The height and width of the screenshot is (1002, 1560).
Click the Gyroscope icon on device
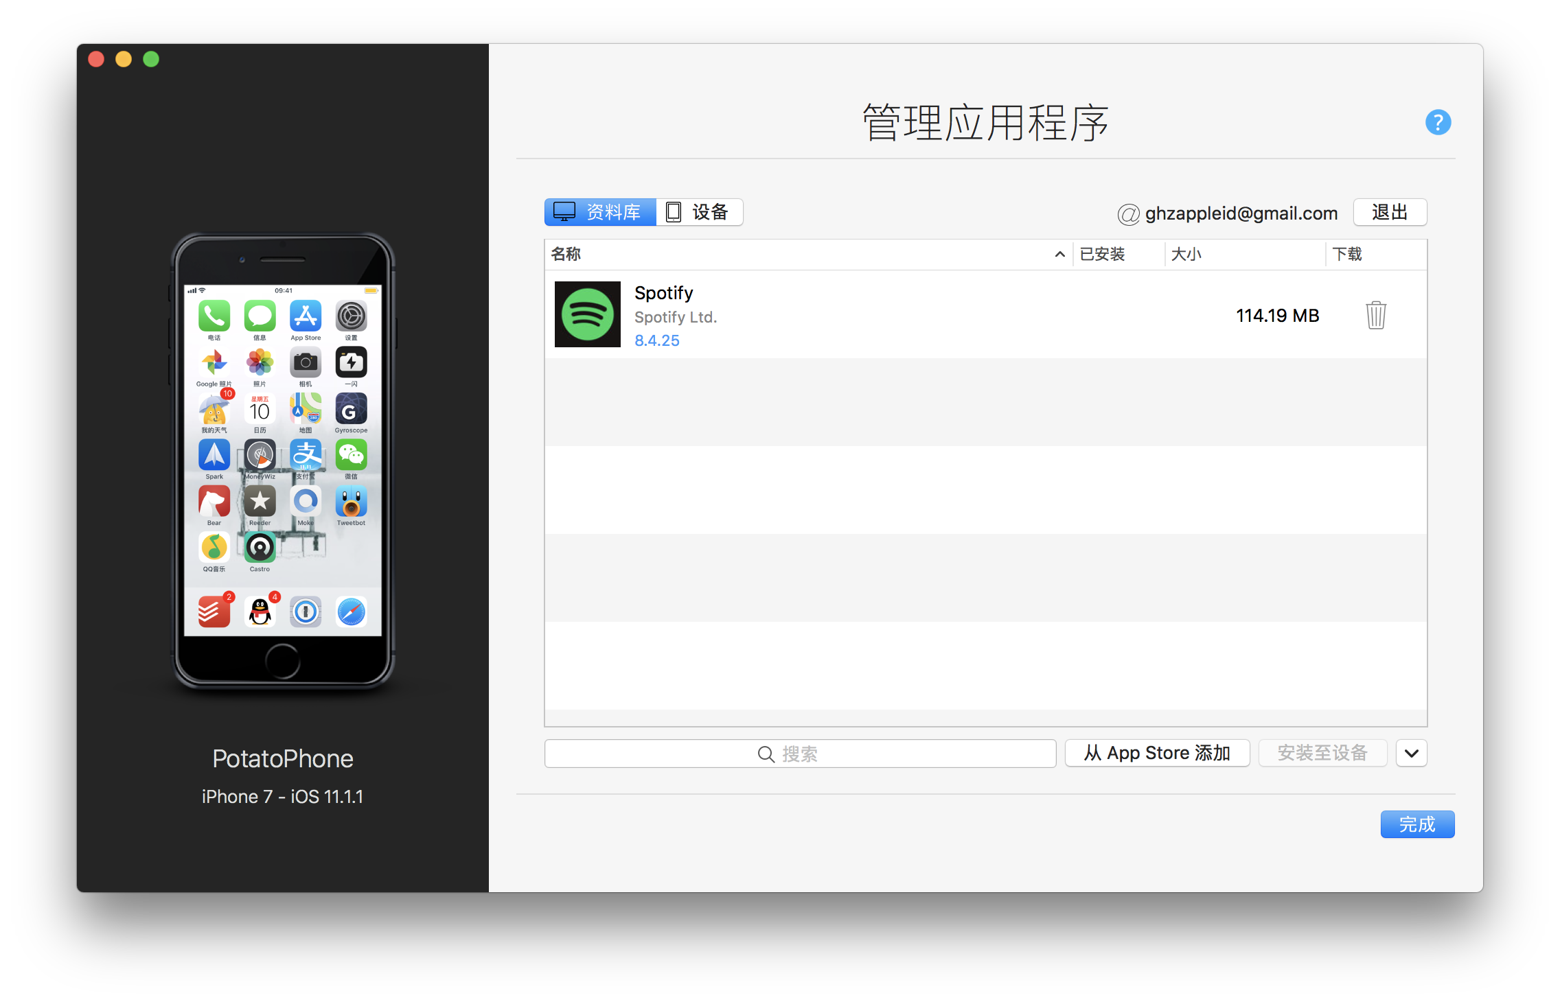click(351, 409)
